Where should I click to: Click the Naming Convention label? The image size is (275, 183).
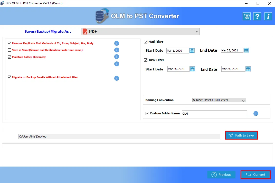point(159,100)
